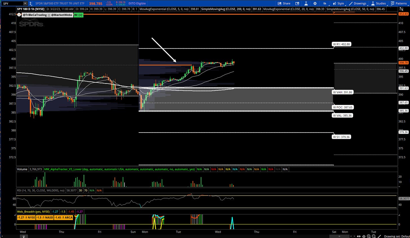Click the W R1: 402.88 level label
Image resolution: width=410 pixels, height=238 pixels.
coord(341,44)
